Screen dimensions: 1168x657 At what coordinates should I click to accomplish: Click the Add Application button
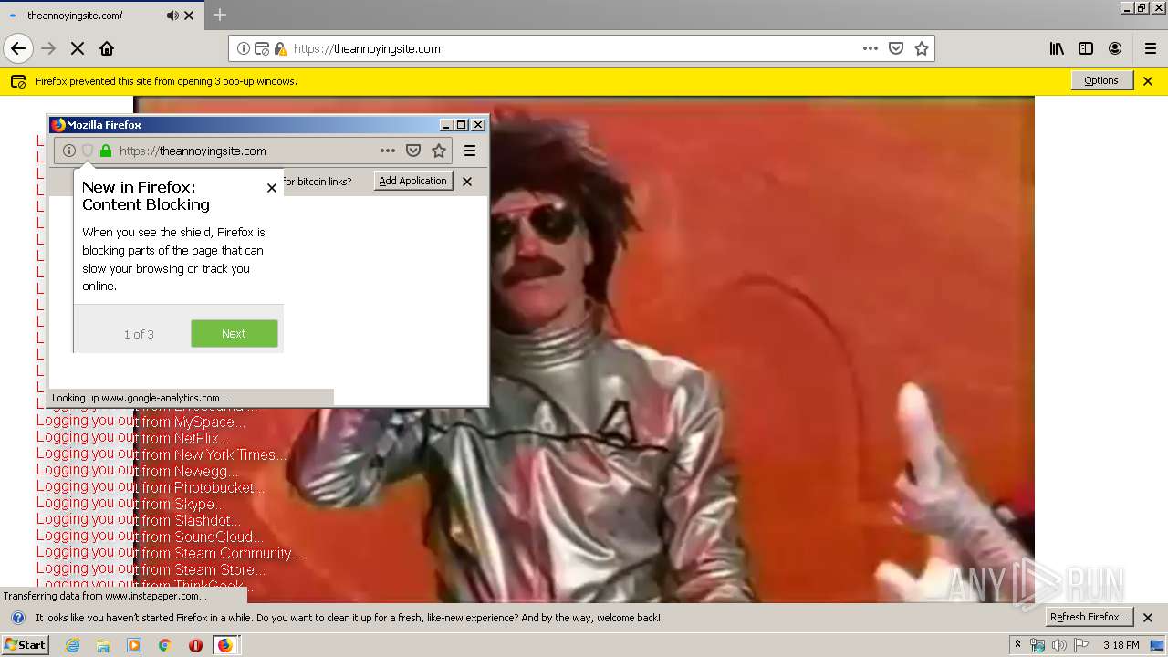(x=412, y=181)
